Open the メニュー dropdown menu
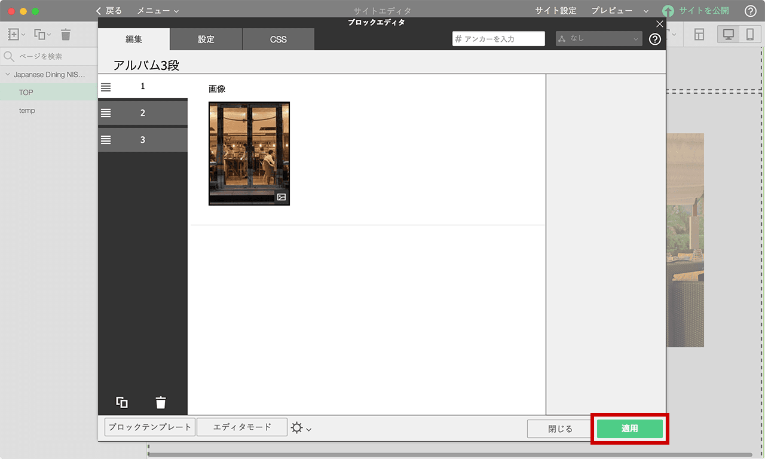The image size is (765, 459). (158, 11)
